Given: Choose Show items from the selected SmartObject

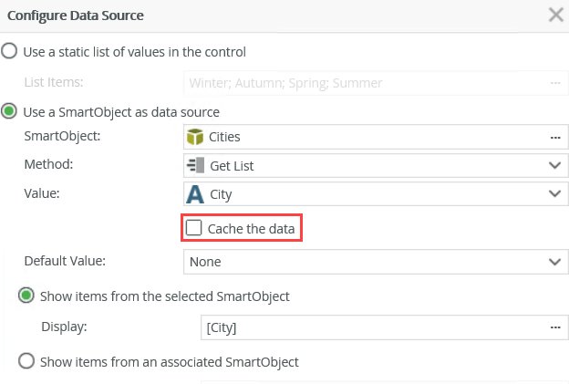Looking at the screenshot, I should (x=27, y=296).
